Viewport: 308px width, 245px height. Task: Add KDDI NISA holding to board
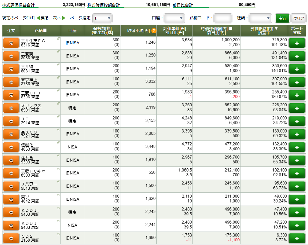point(297,225)
